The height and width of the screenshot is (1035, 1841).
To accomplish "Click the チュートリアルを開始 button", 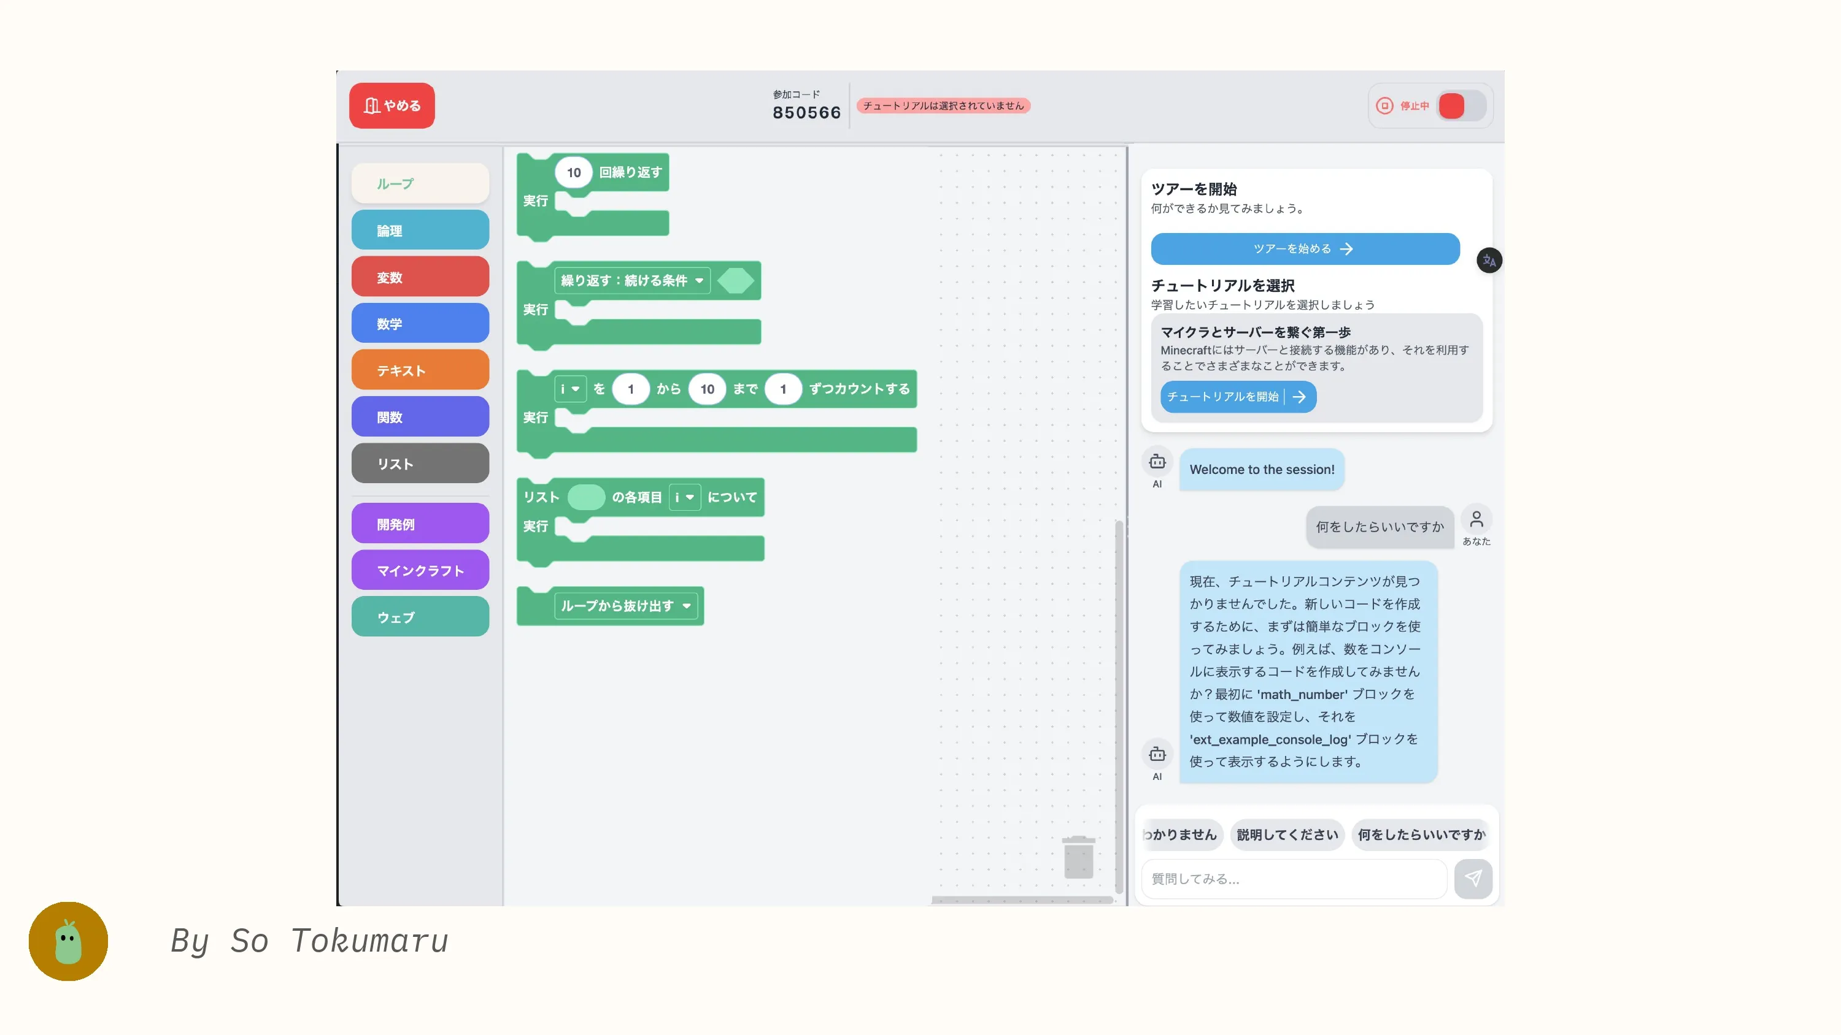I will [1238, 397].
